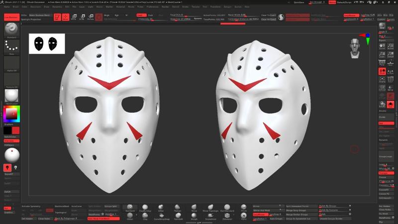
Task: Click Polish By Features button
Action: [x=334, y=210]
